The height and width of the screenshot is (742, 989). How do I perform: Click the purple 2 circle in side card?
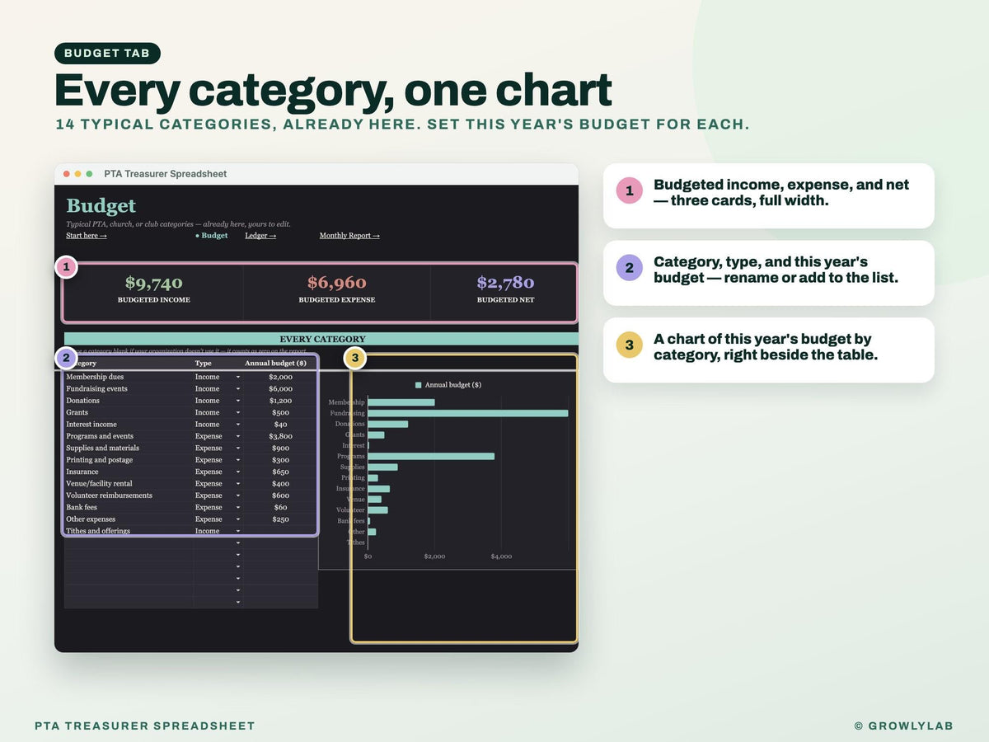coord(630,269)
